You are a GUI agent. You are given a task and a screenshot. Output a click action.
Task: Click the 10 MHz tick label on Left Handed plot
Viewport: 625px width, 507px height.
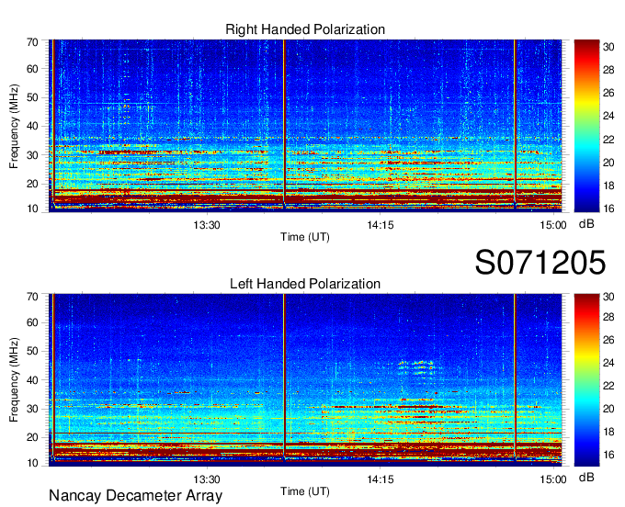pyautogui.click(x=32, y=463)
